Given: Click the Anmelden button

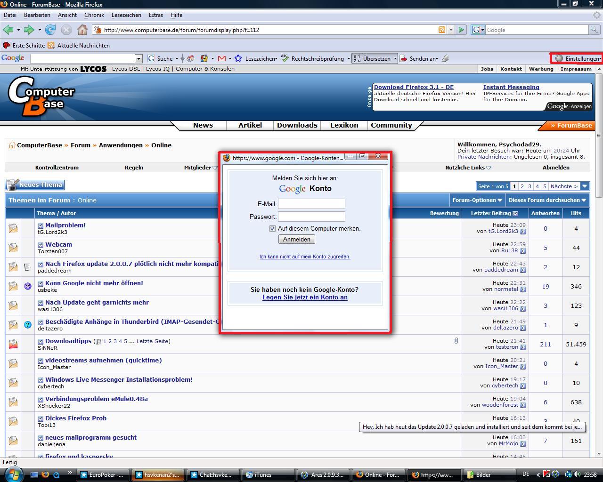Looking at the screenshot, I should coord(297,239).
